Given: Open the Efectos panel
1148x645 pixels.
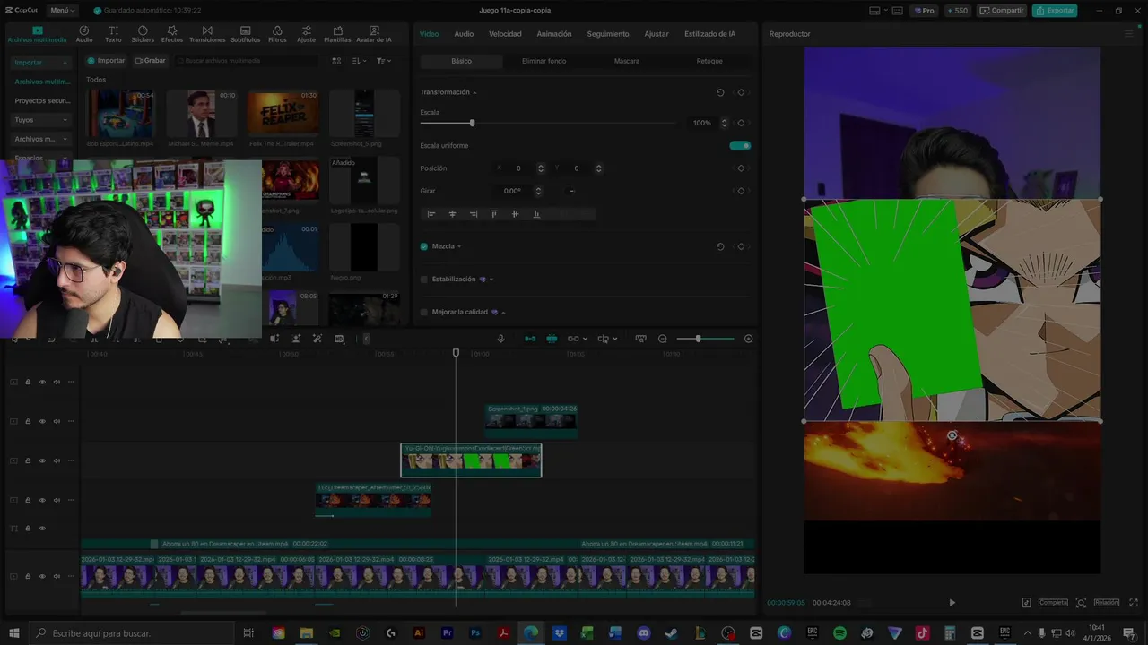Looking at the screenshot, I should coord(172,34).
